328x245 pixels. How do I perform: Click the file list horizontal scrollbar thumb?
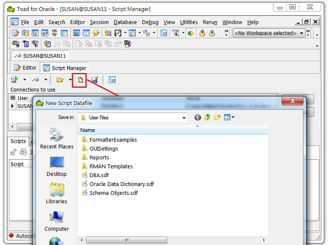click(x=127, y=240)
